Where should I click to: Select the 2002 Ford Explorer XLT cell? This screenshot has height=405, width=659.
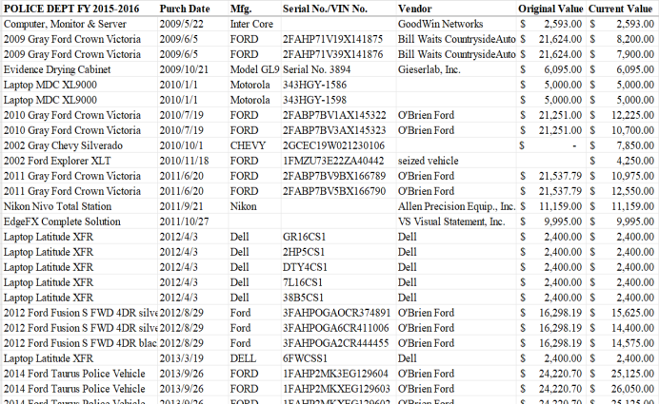pos(52,161)
